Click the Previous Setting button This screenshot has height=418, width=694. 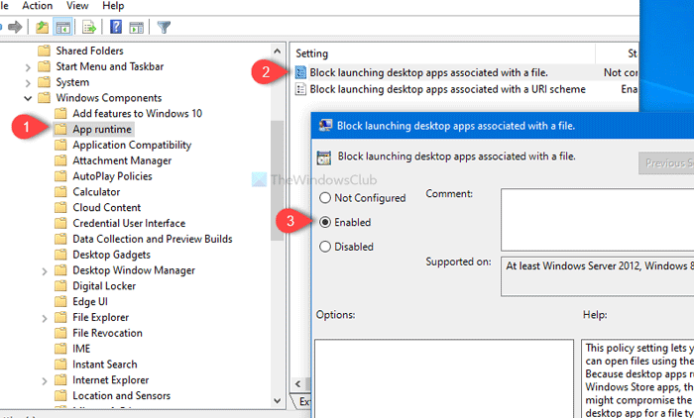tap(666, 163)
